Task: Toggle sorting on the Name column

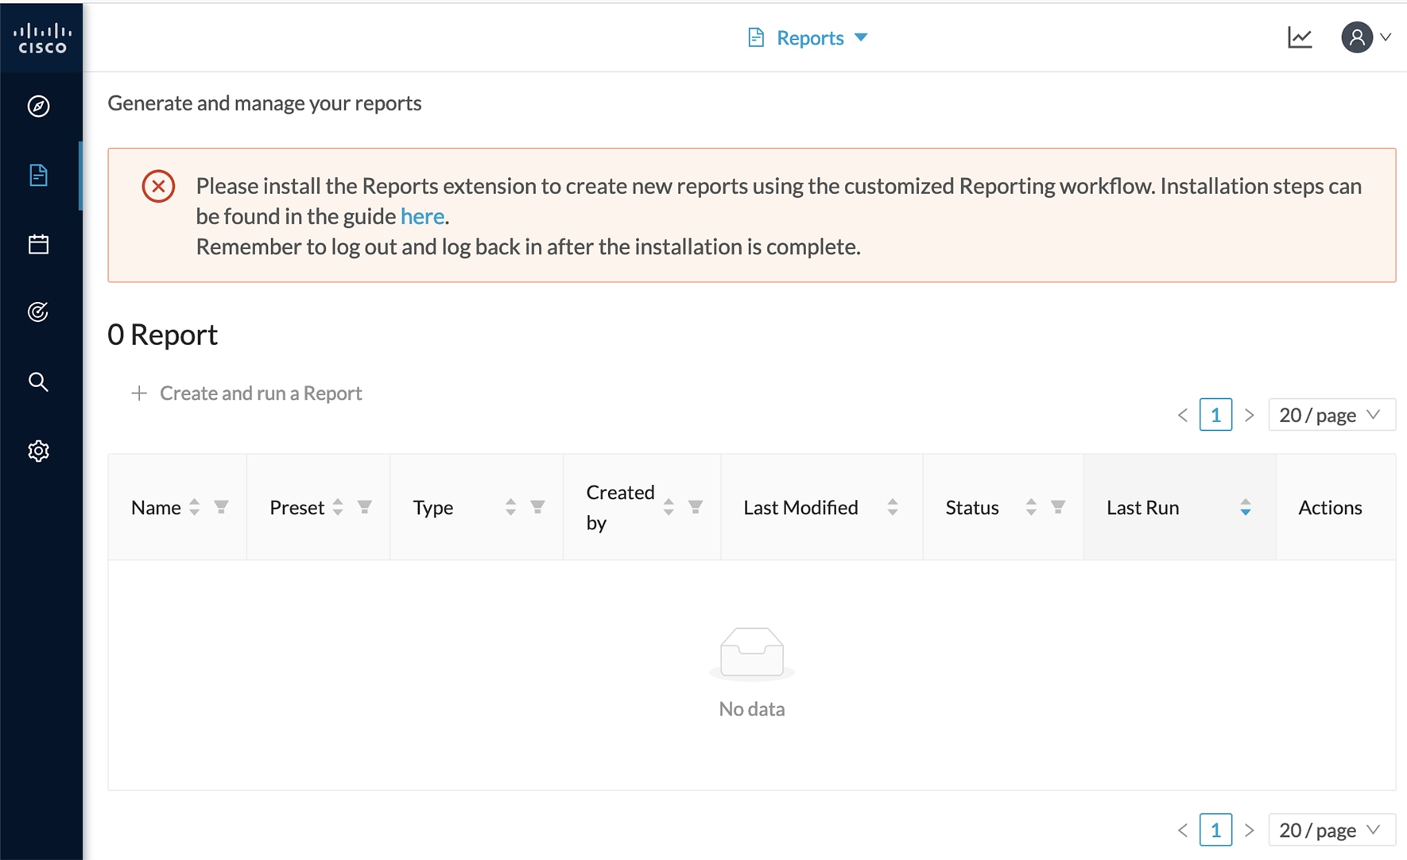Action: tap(195, 507)
